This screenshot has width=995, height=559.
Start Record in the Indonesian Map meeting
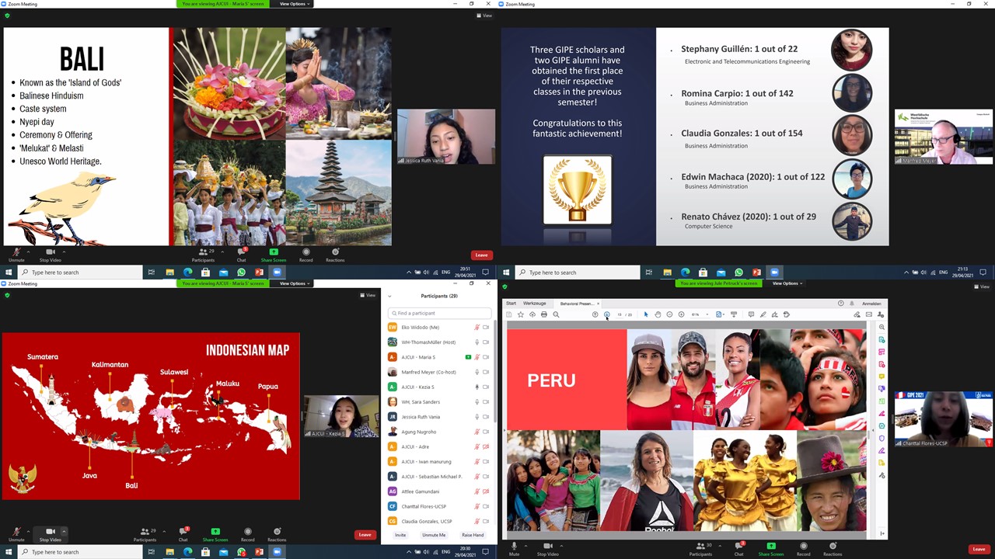pyautogui.click(x=248, y=534)
